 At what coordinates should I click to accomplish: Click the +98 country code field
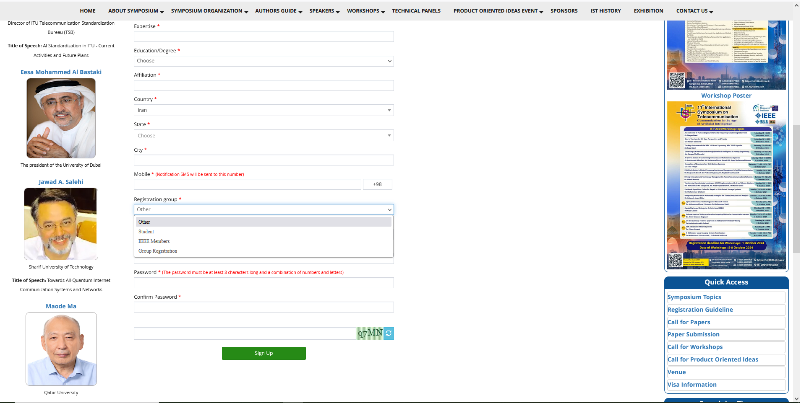point(378,184)
